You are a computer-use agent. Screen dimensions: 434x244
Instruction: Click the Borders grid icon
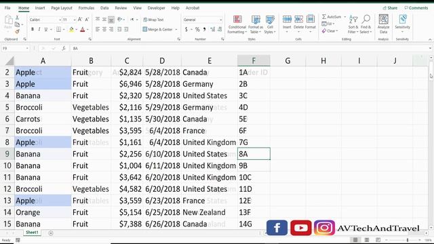click(59, 29)
